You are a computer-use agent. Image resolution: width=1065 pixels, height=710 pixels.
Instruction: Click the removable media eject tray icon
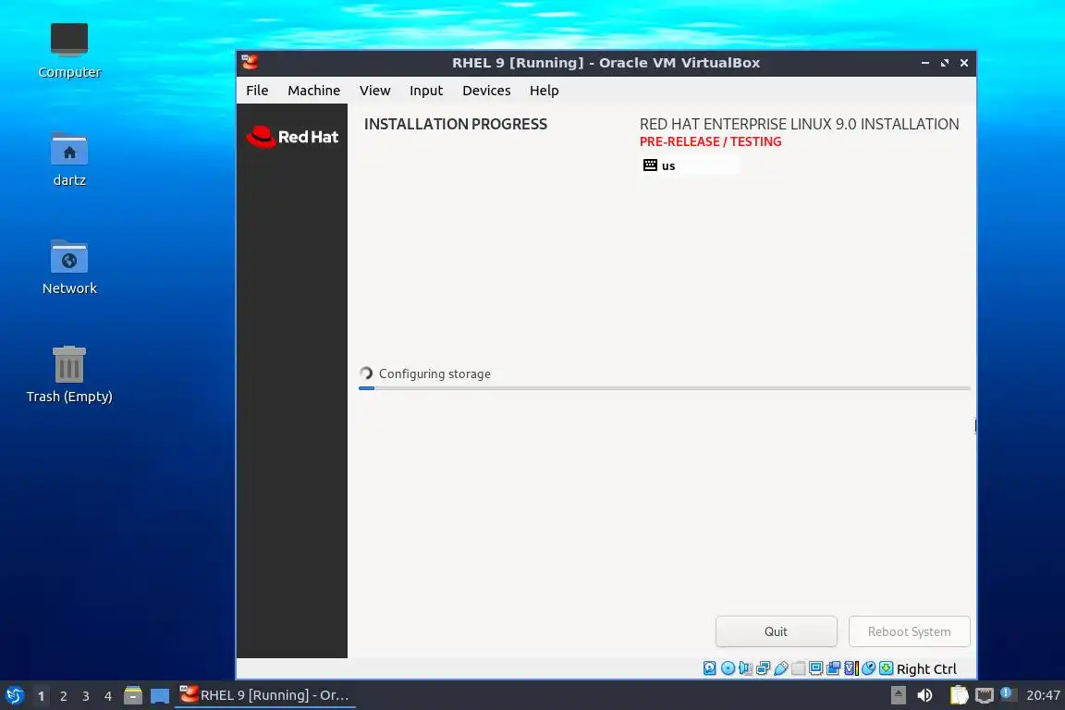898,695
